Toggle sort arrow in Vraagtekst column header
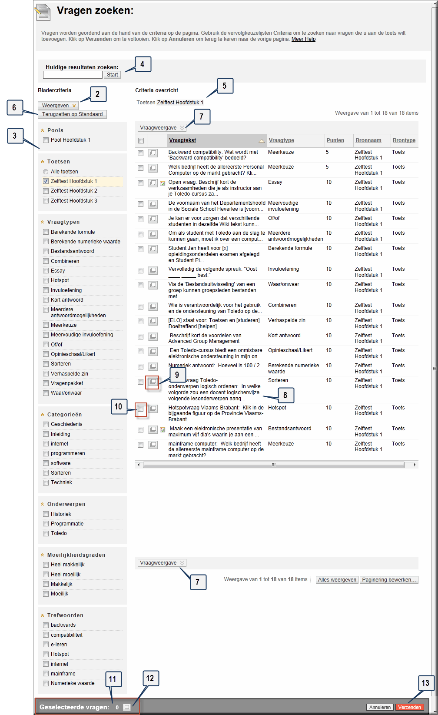Image resolution: width=438 pixels, height=715 pixels. tap(262, 141)
